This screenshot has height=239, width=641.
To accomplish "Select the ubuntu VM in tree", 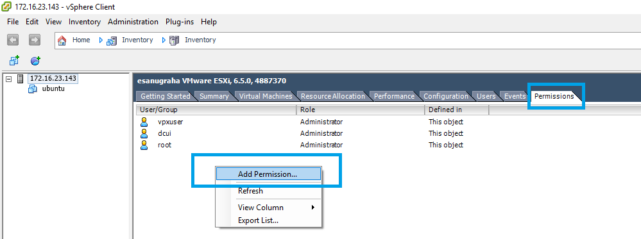I will click(53, 88).
